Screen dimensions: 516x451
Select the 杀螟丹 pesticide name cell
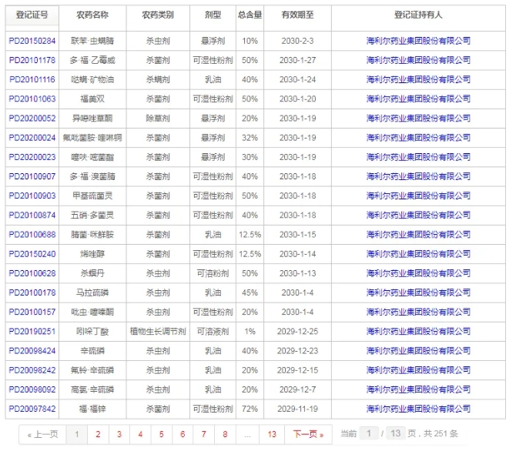[x=92, y=273]
